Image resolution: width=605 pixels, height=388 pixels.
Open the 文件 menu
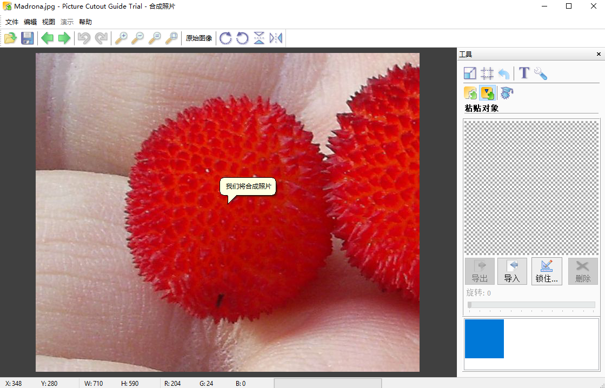point(12,22)
